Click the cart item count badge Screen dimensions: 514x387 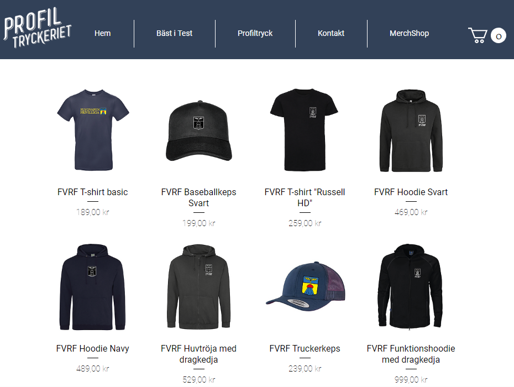click(499, 36)
